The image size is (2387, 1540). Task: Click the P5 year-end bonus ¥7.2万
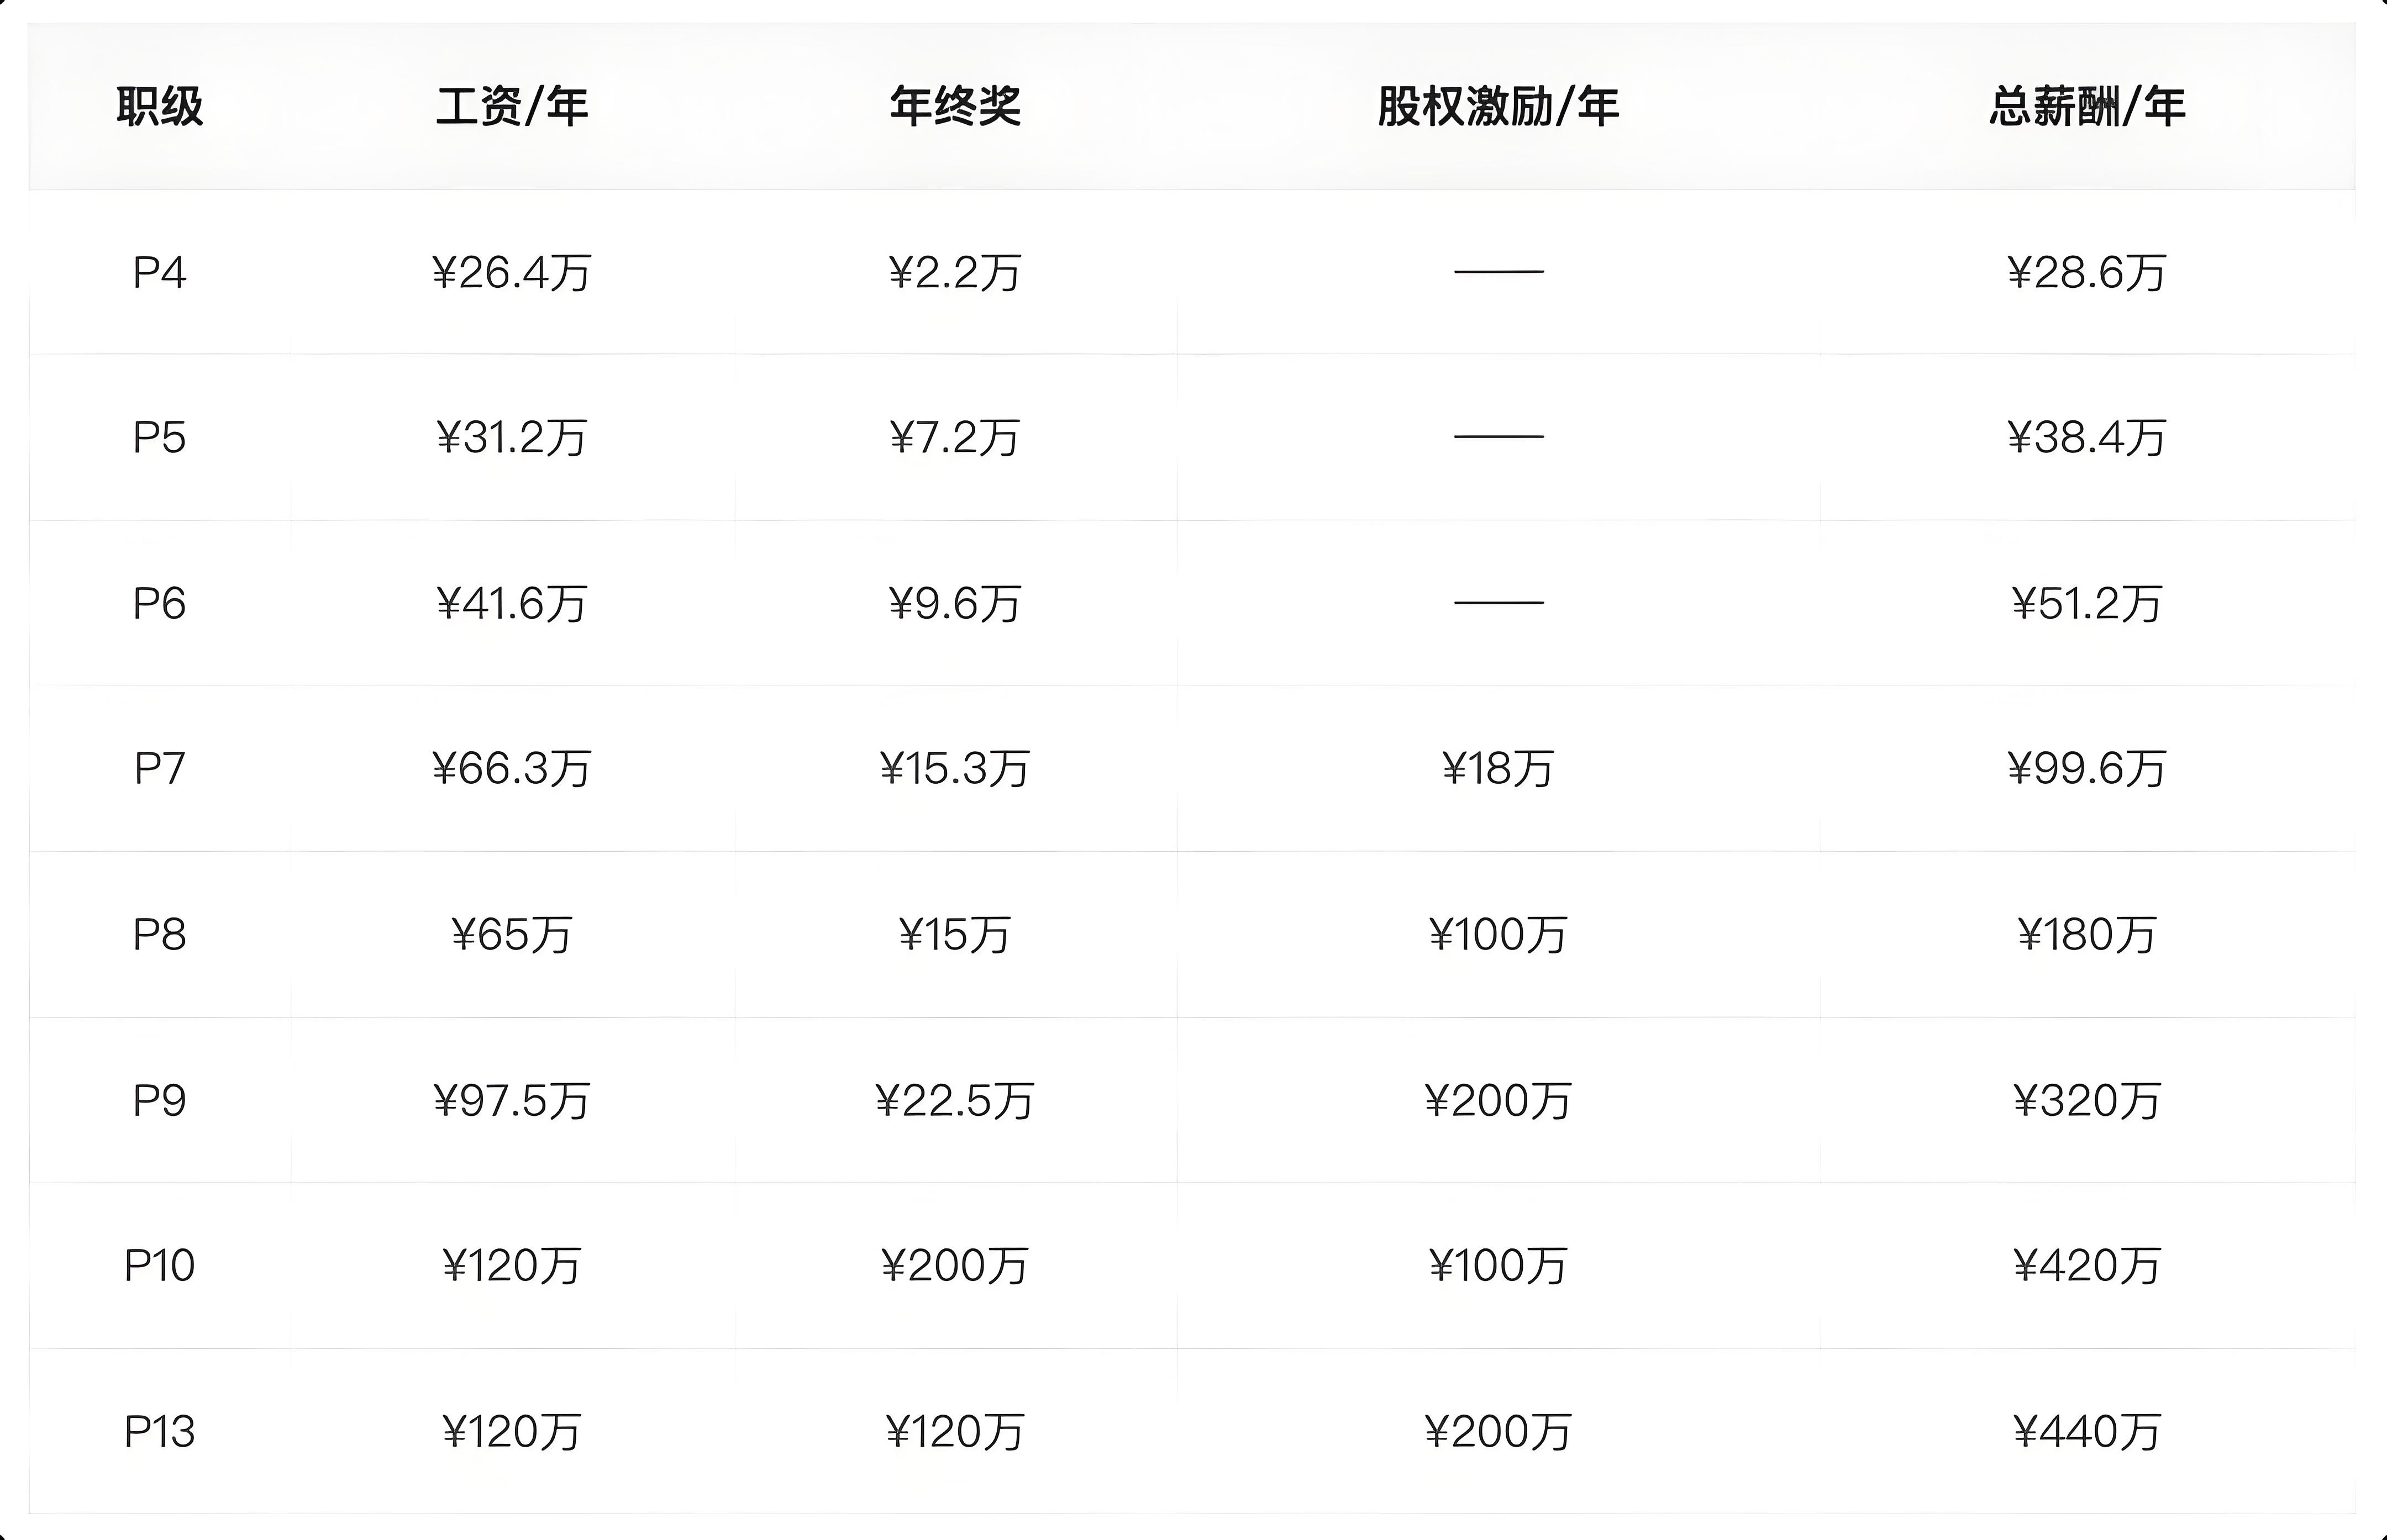[955, 438]
